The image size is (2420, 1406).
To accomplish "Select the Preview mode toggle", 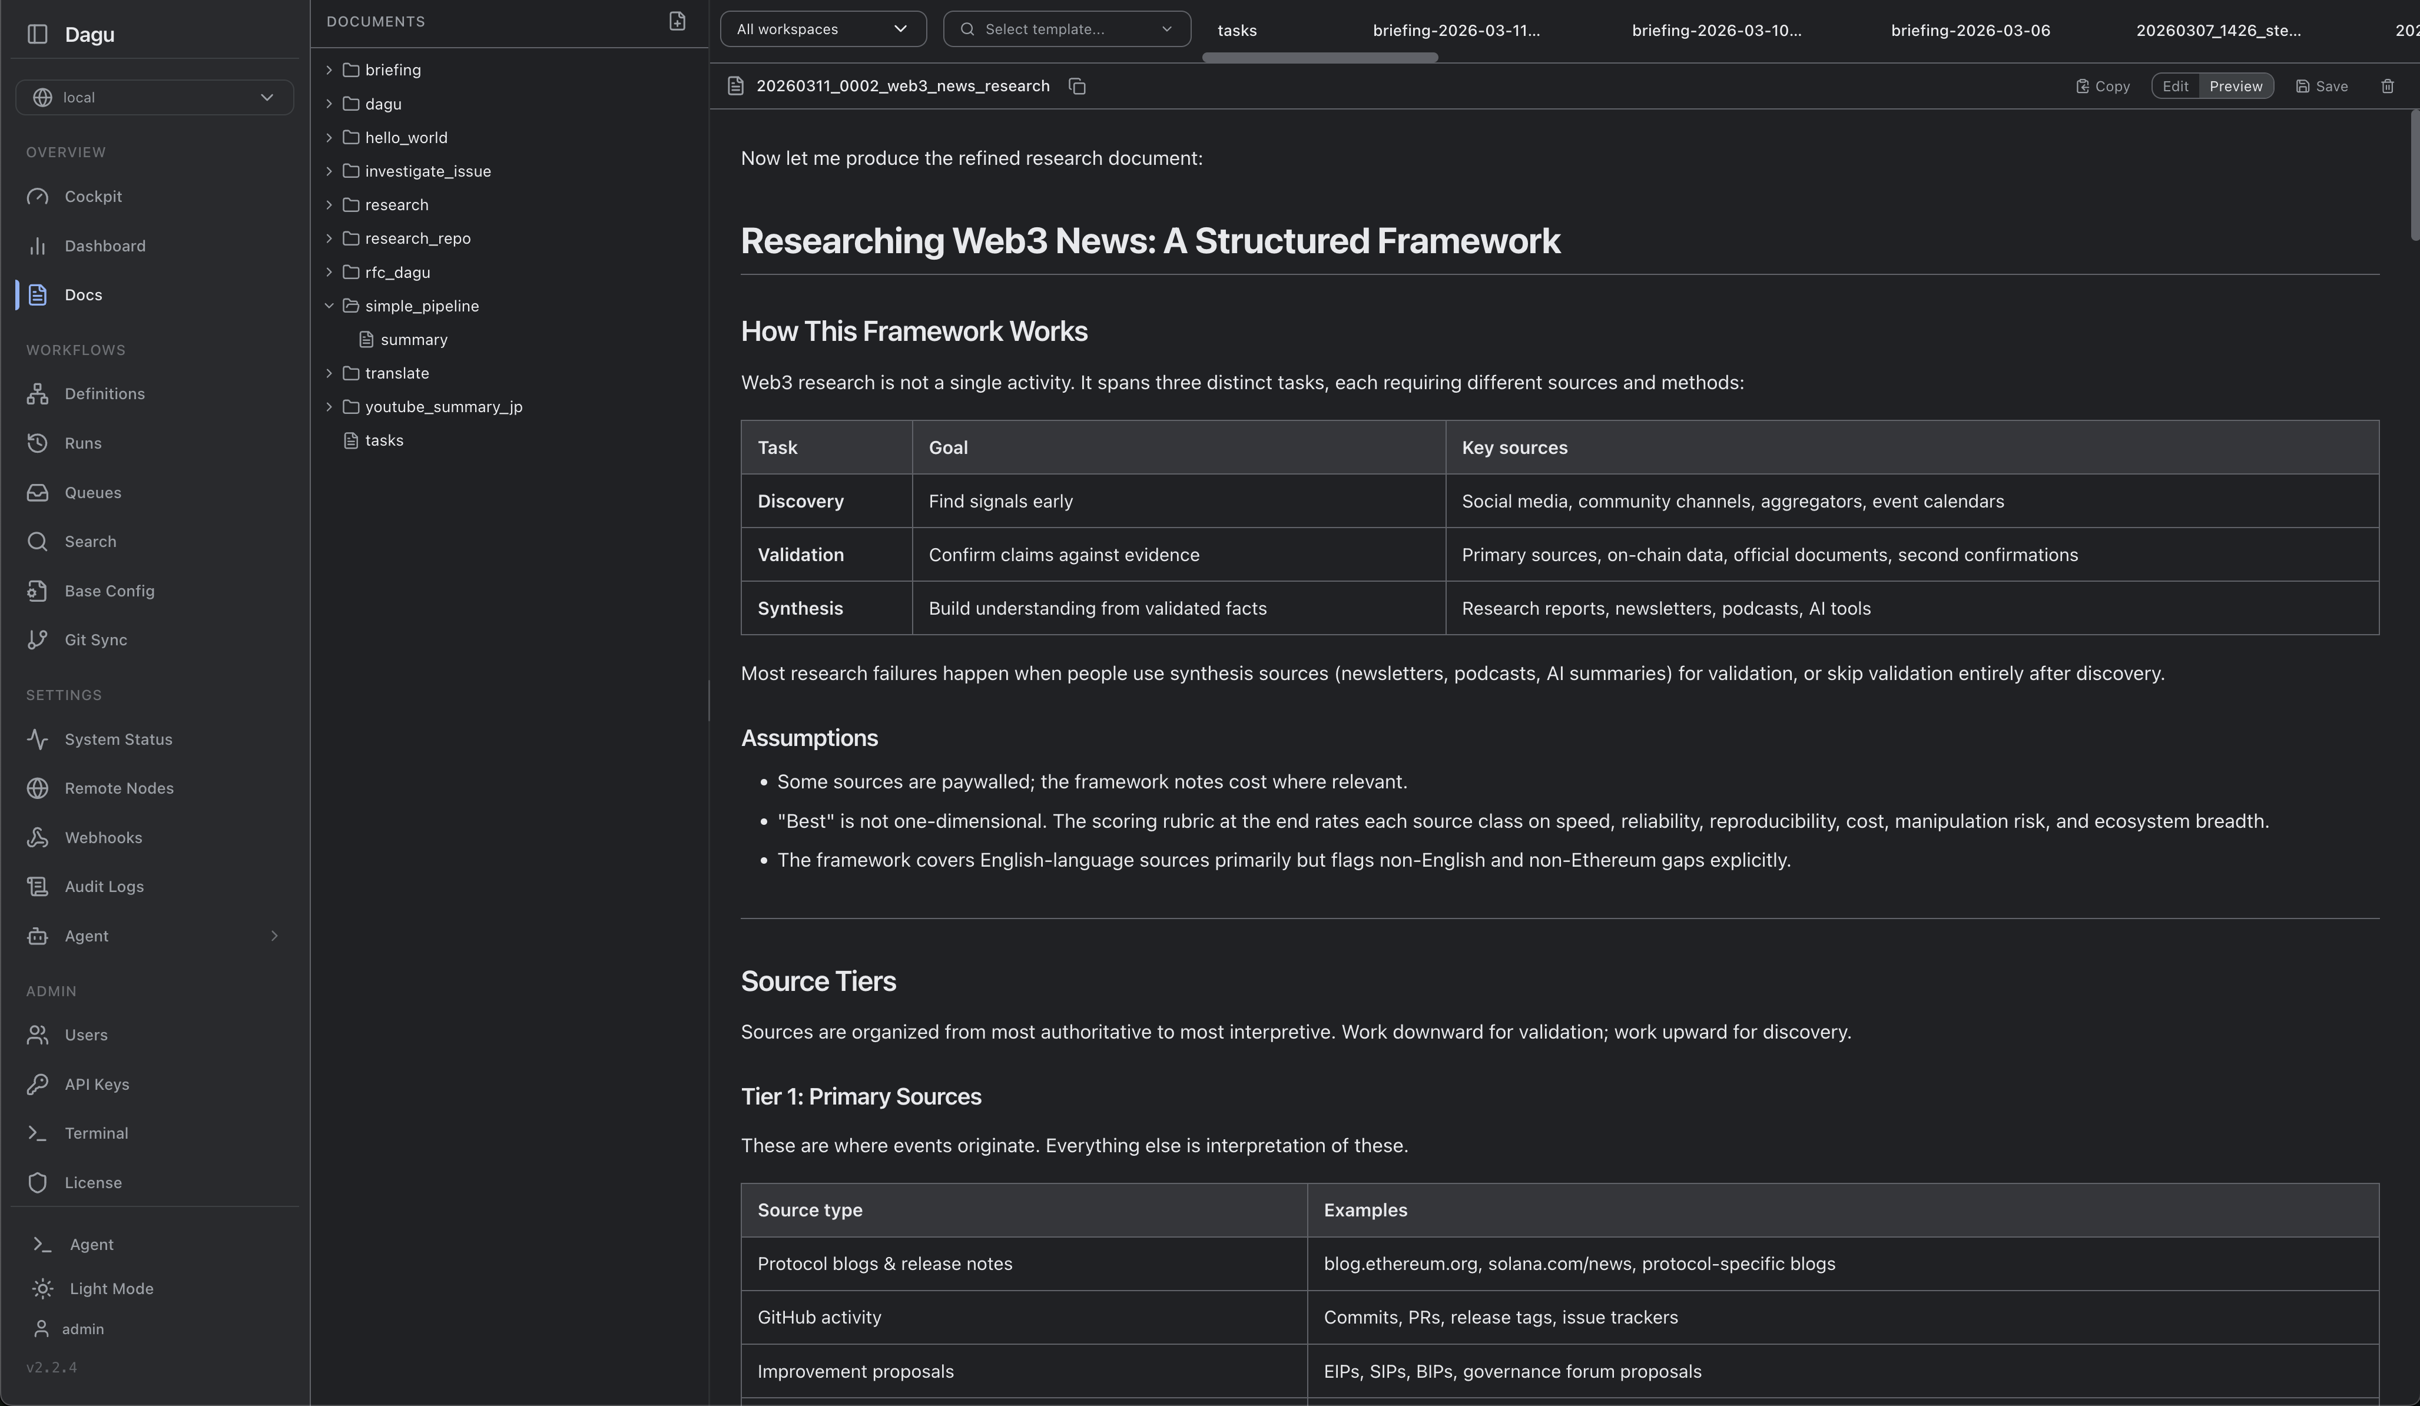I will [2235, 87].
